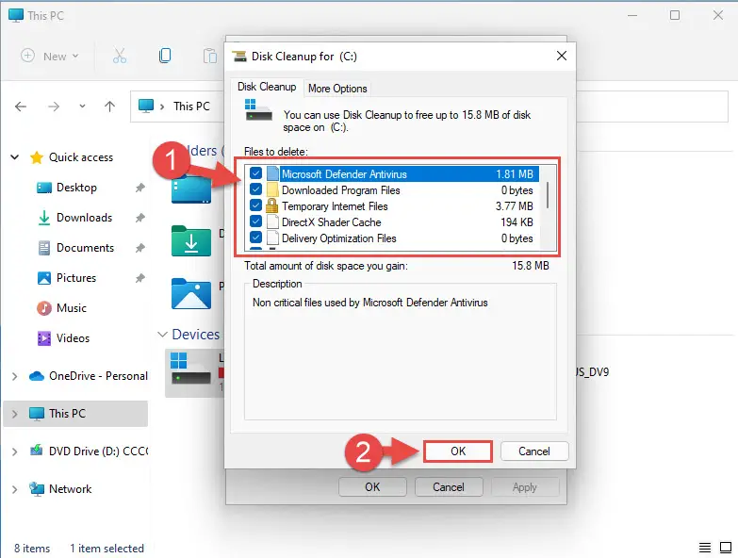Click the Back arrow in File Explorer
Screen dimensions: 738x558
pos(21,107)
